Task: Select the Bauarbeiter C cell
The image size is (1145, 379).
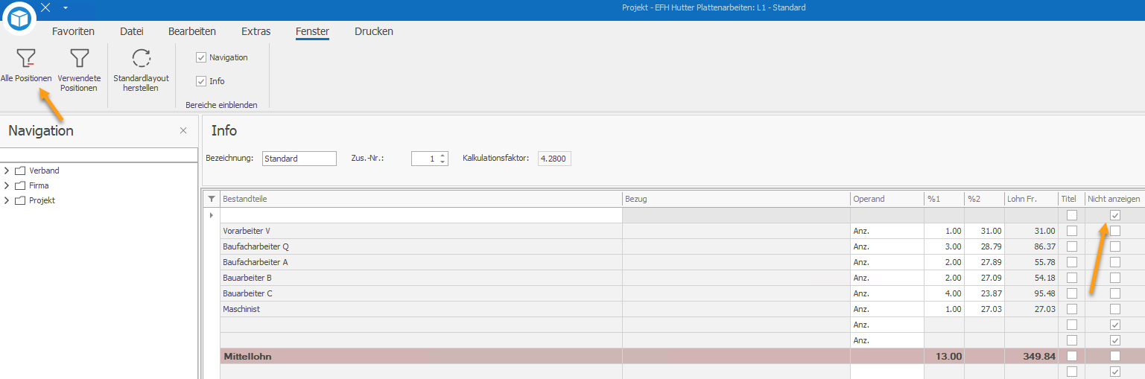Action: pyautogui.click(x=421, y=293)
